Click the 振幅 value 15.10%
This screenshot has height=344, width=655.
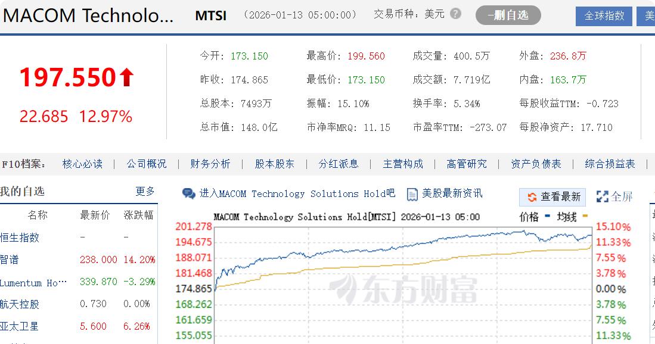click(353, 104)
